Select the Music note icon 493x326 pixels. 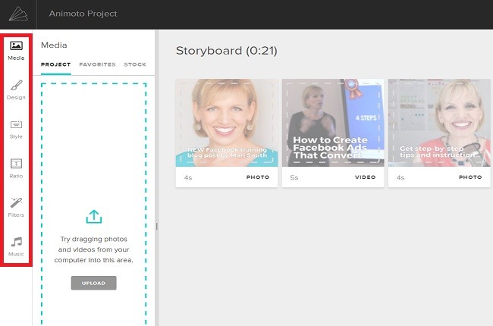coord(16,242)
